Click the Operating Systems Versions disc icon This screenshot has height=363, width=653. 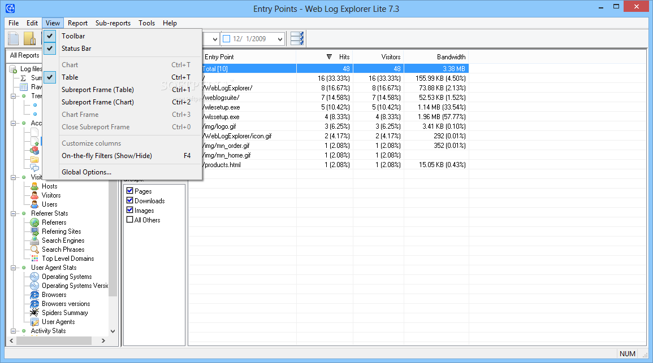tap(34, 286)
